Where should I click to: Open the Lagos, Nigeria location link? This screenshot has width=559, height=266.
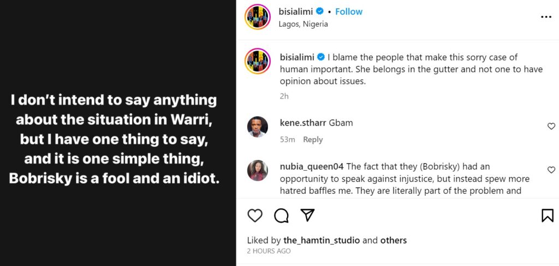pos(303,24)
